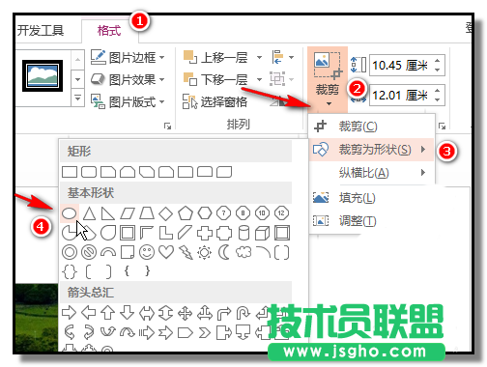Open the 格式 ribbon tab
Viewport: 487px width, 367px height.
point(109,31)
